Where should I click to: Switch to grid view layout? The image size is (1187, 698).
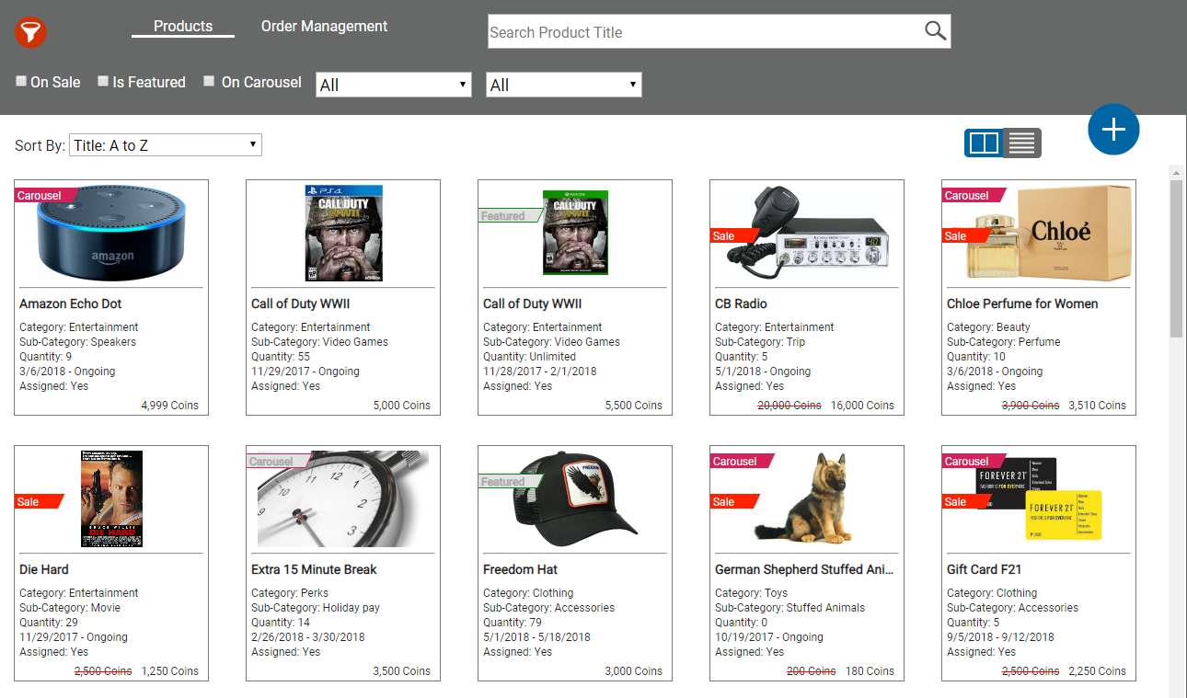click(x=984, y=143)
